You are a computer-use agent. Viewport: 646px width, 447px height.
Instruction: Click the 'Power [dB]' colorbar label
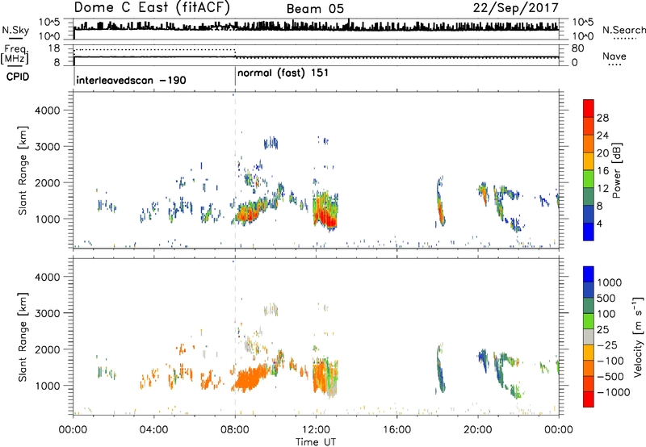click(x=617, y=170)
